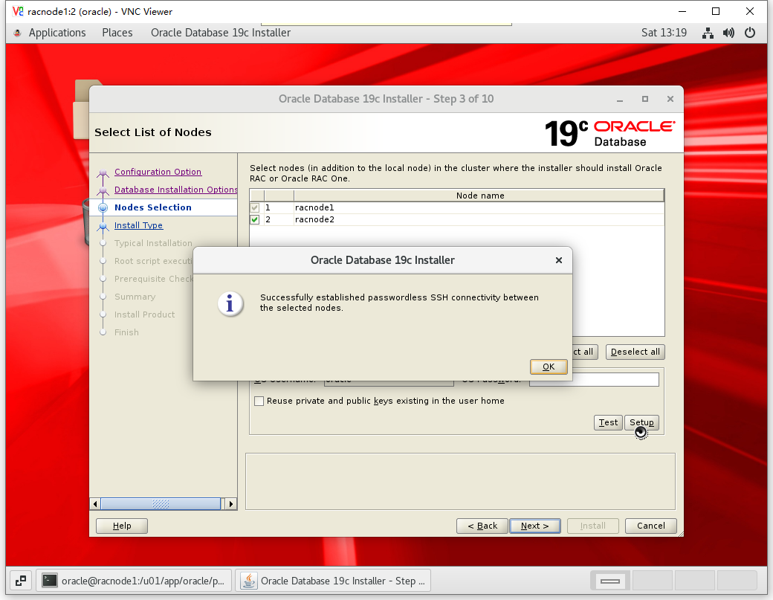Toggle the racnode2 node checkbox
Viewport: 773px width, 600px height.
255,219
